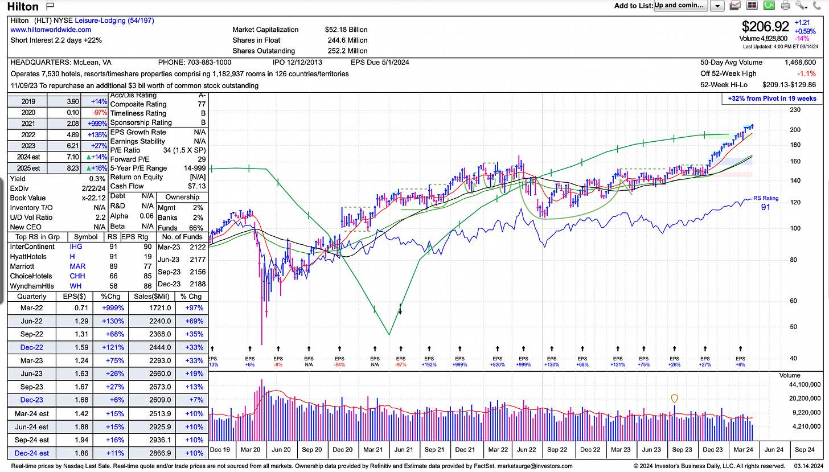Click the Acc/Dis Rating A- row
The image size is (829, 472).
click(x=158, y=96)
